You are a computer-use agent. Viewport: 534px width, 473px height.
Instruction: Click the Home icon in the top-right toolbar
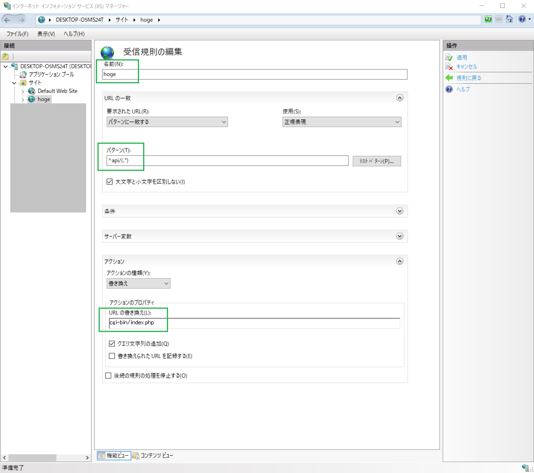click(509, 19)
